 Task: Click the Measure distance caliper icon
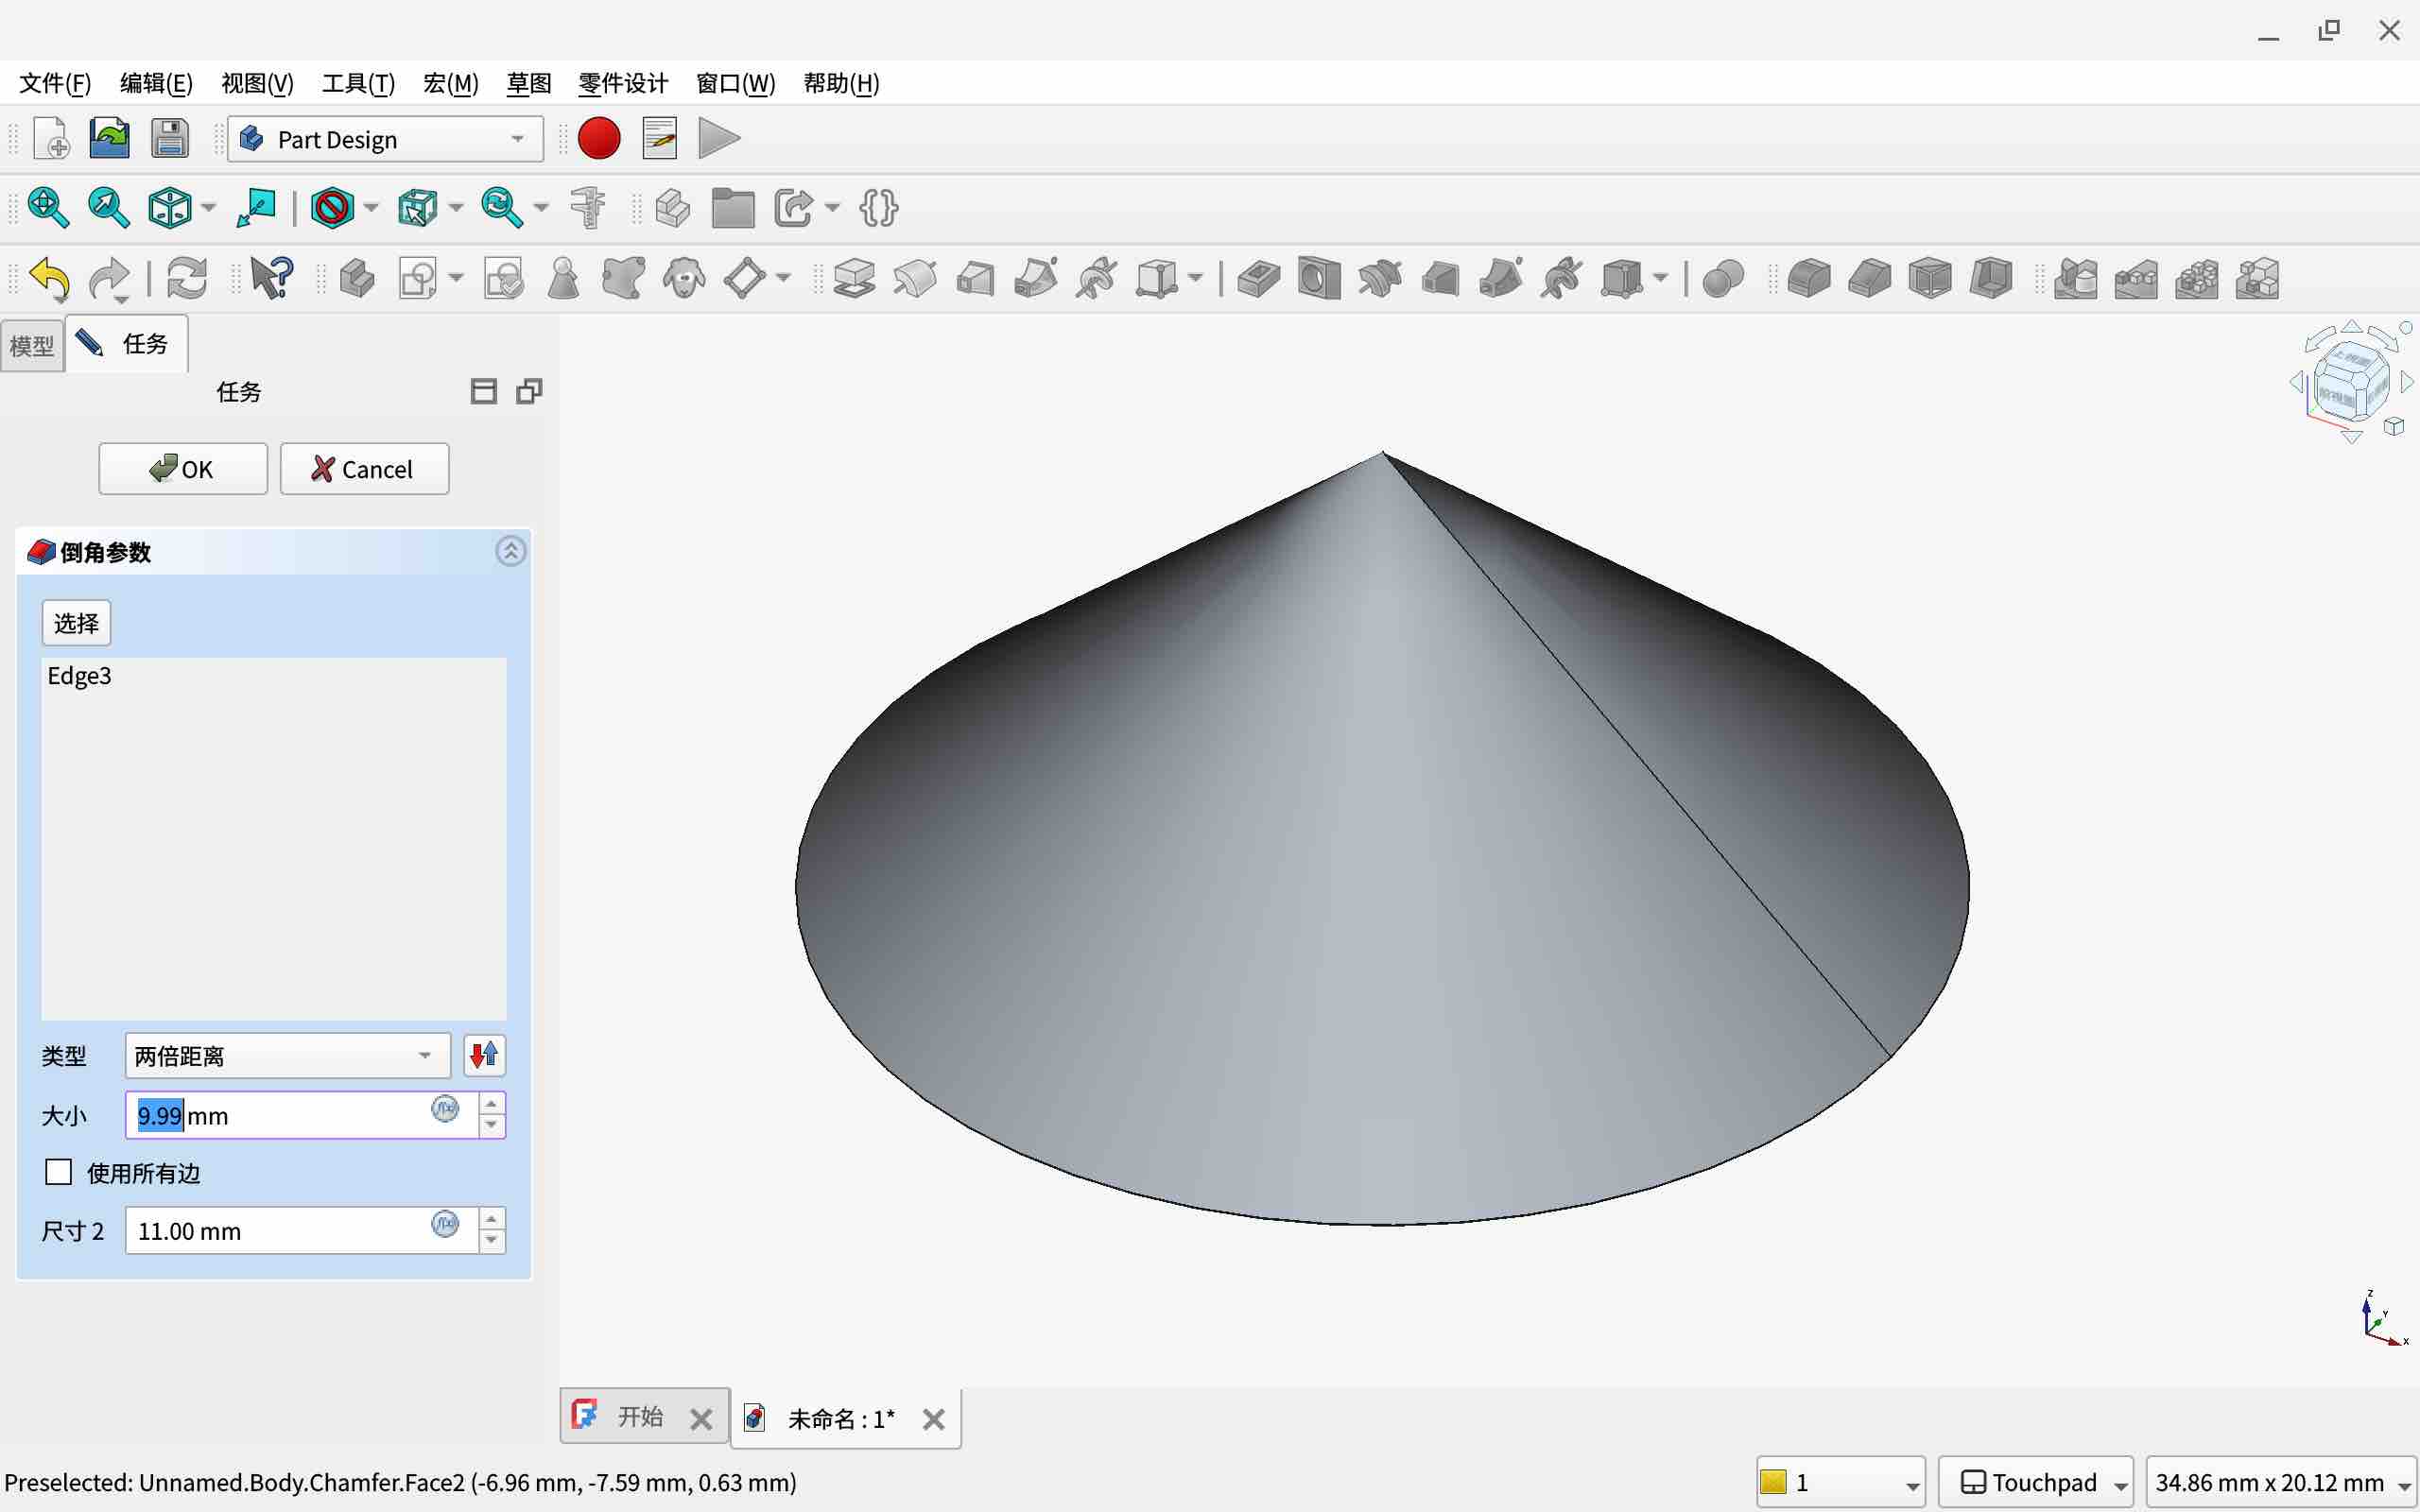[588, 208]
